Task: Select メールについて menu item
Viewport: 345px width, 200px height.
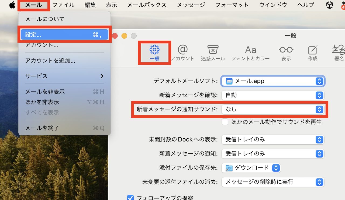Action: point(64,19)
